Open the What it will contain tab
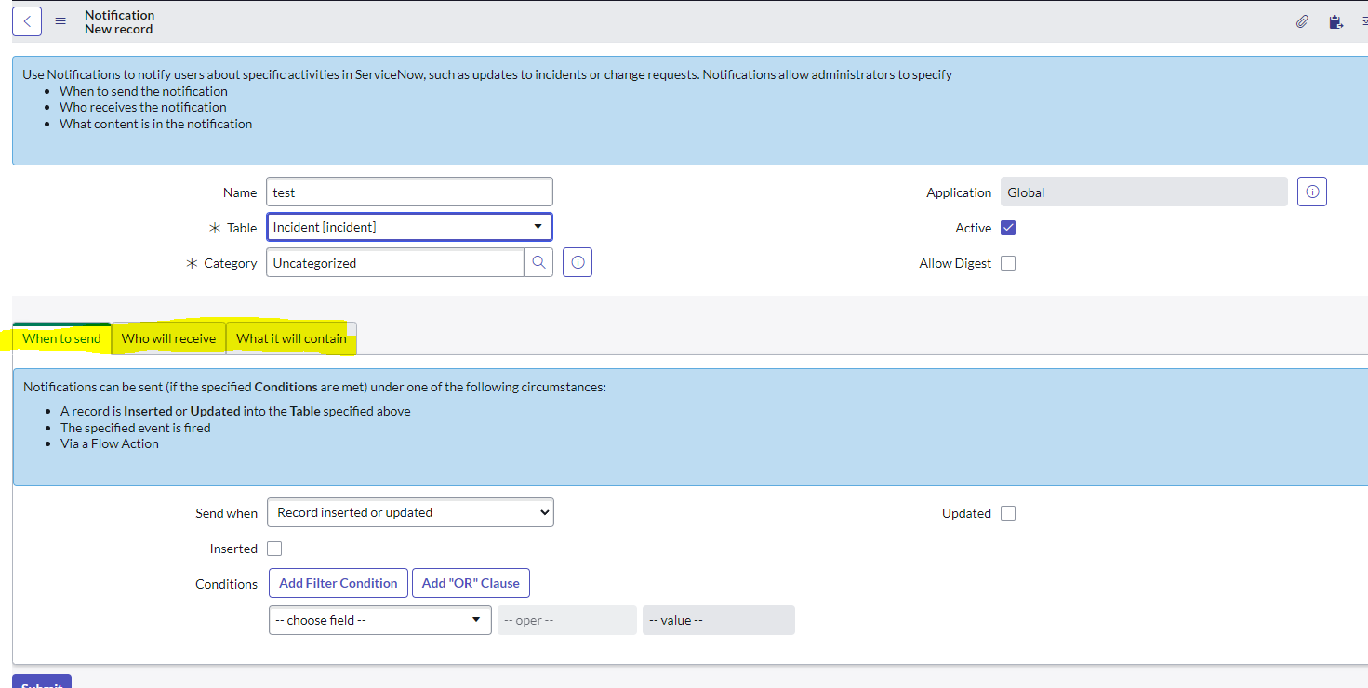 pos(291,338)
